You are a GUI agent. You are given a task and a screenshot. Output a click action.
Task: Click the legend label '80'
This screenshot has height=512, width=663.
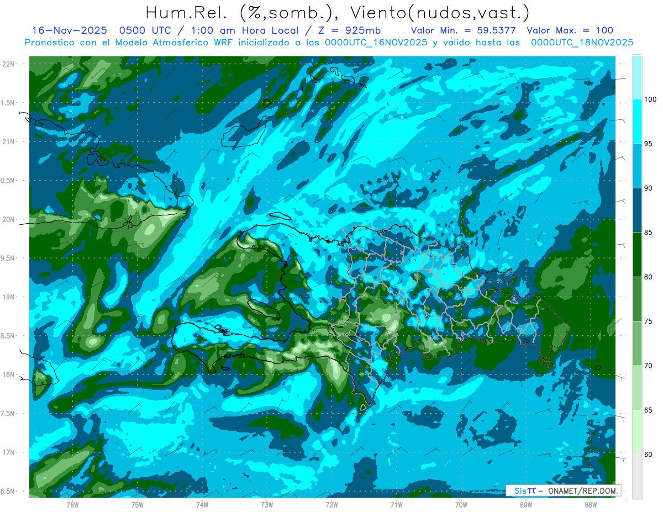[x=649, y=277]
